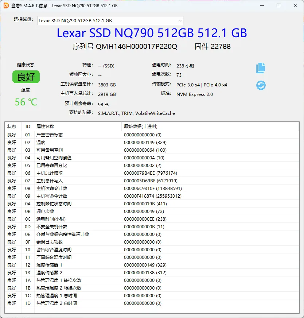
Task: Click the large Lexar SSD NQ790 heading
Action: click(x=152, y=33)
